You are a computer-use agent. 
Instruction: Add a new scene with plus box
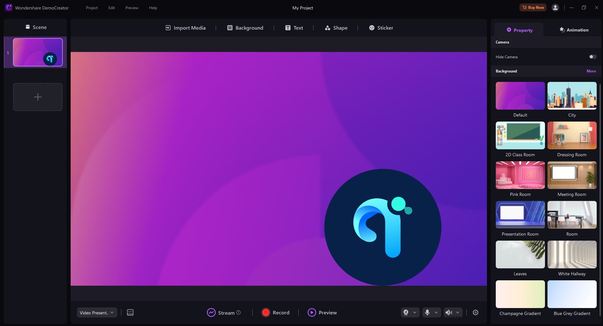click(38, 97)
